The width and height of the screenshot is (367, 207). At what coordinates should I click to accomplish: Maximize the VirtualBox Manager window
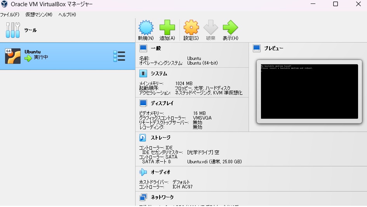point(336,4)
